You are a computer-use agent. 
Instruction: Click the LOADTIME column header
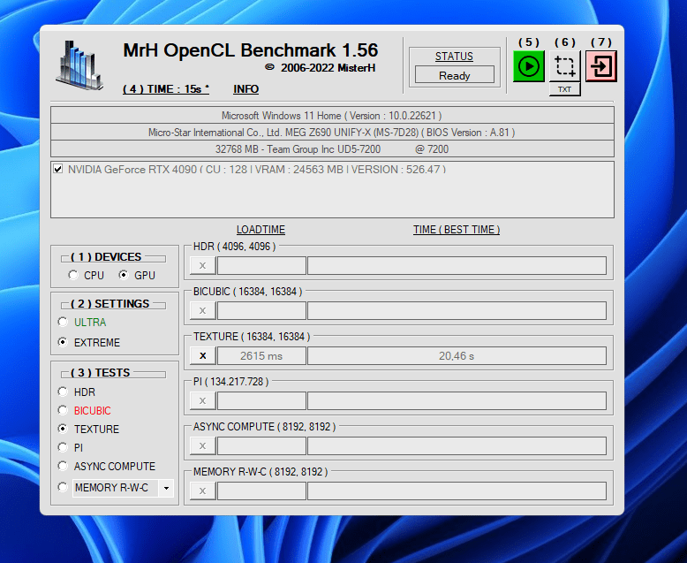[x=260, y=230]
